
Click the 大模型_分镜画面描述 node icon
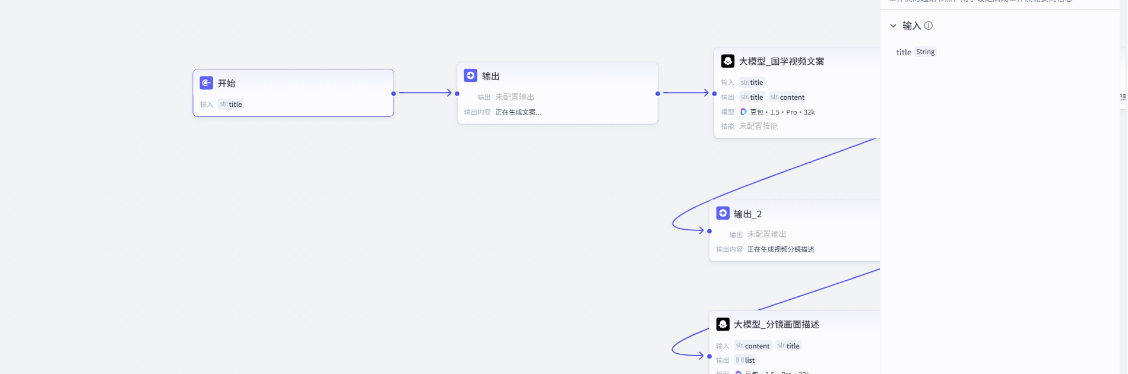(723, 324)
